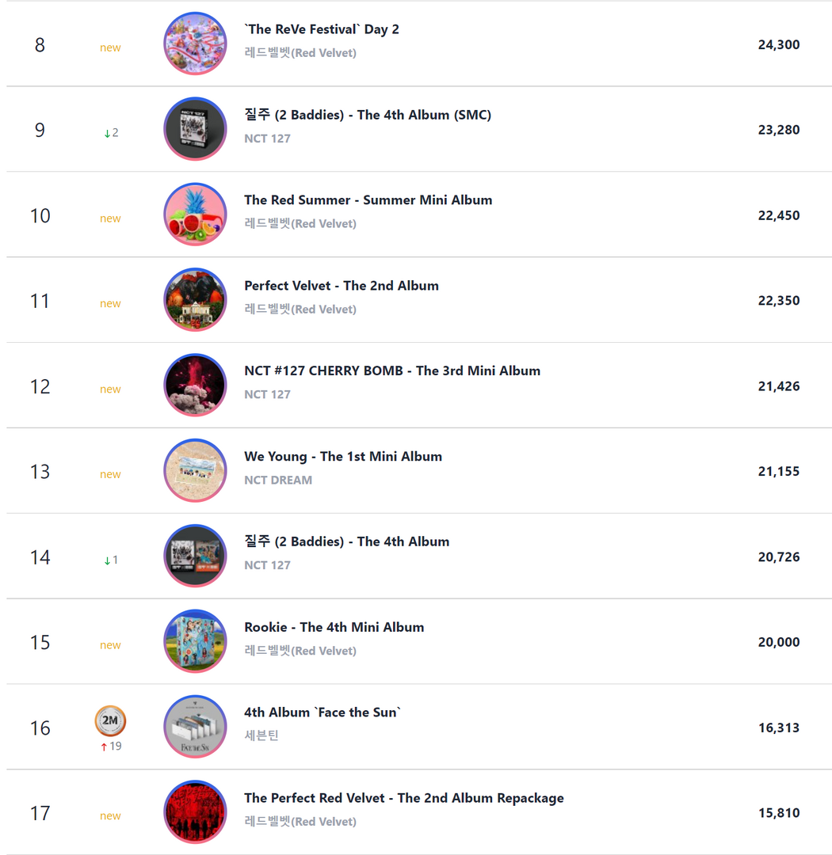Open NCT DREAM artist link

[x=278, y=480]
